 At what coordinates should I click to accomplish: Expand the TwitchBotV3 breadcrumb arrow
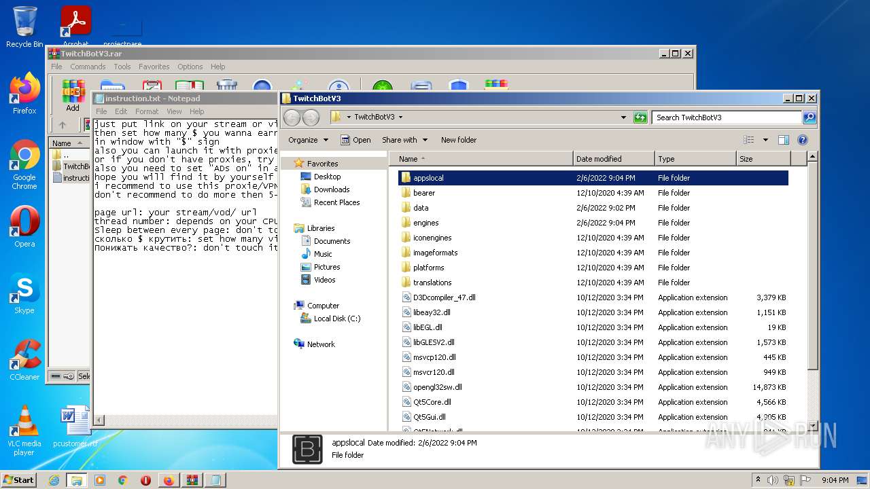click(x=400, y=117)
